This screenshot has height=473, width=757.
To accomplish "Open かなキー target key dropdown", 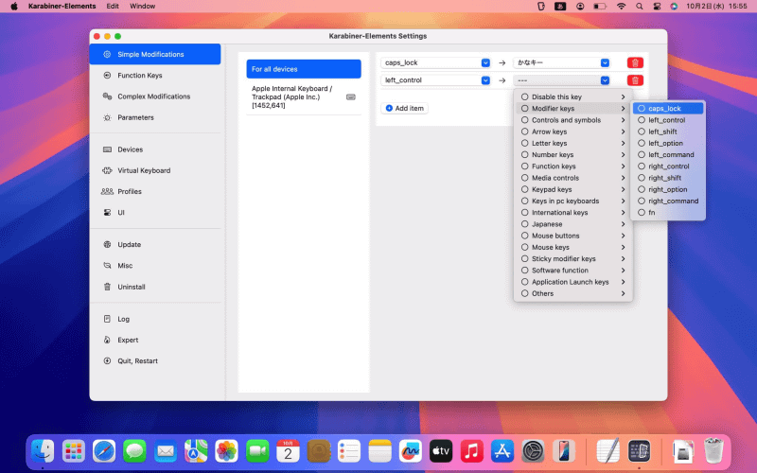I will pyautogui.click(x=561, y=62).
